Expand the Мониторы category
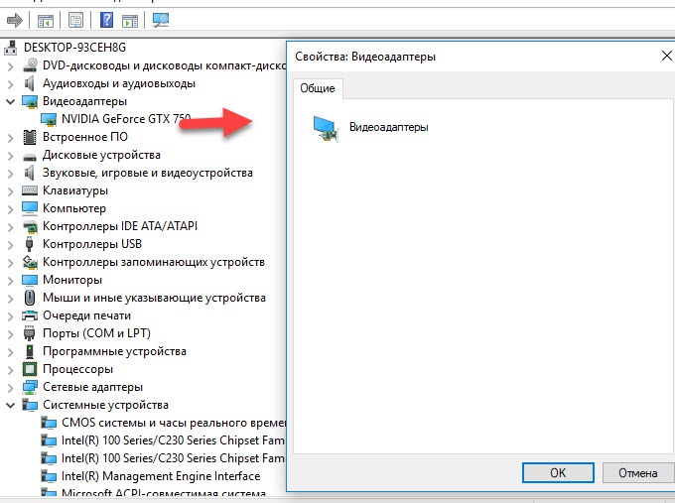This screenshot has height=503, width=675. pyautogui.click(x=10, y=280)
